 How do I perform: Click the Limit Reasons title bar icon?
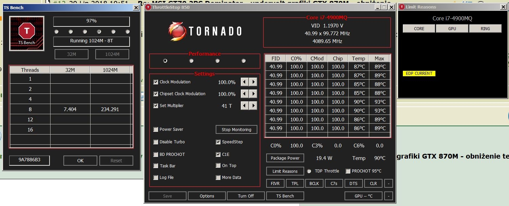(x=402, y=7)
